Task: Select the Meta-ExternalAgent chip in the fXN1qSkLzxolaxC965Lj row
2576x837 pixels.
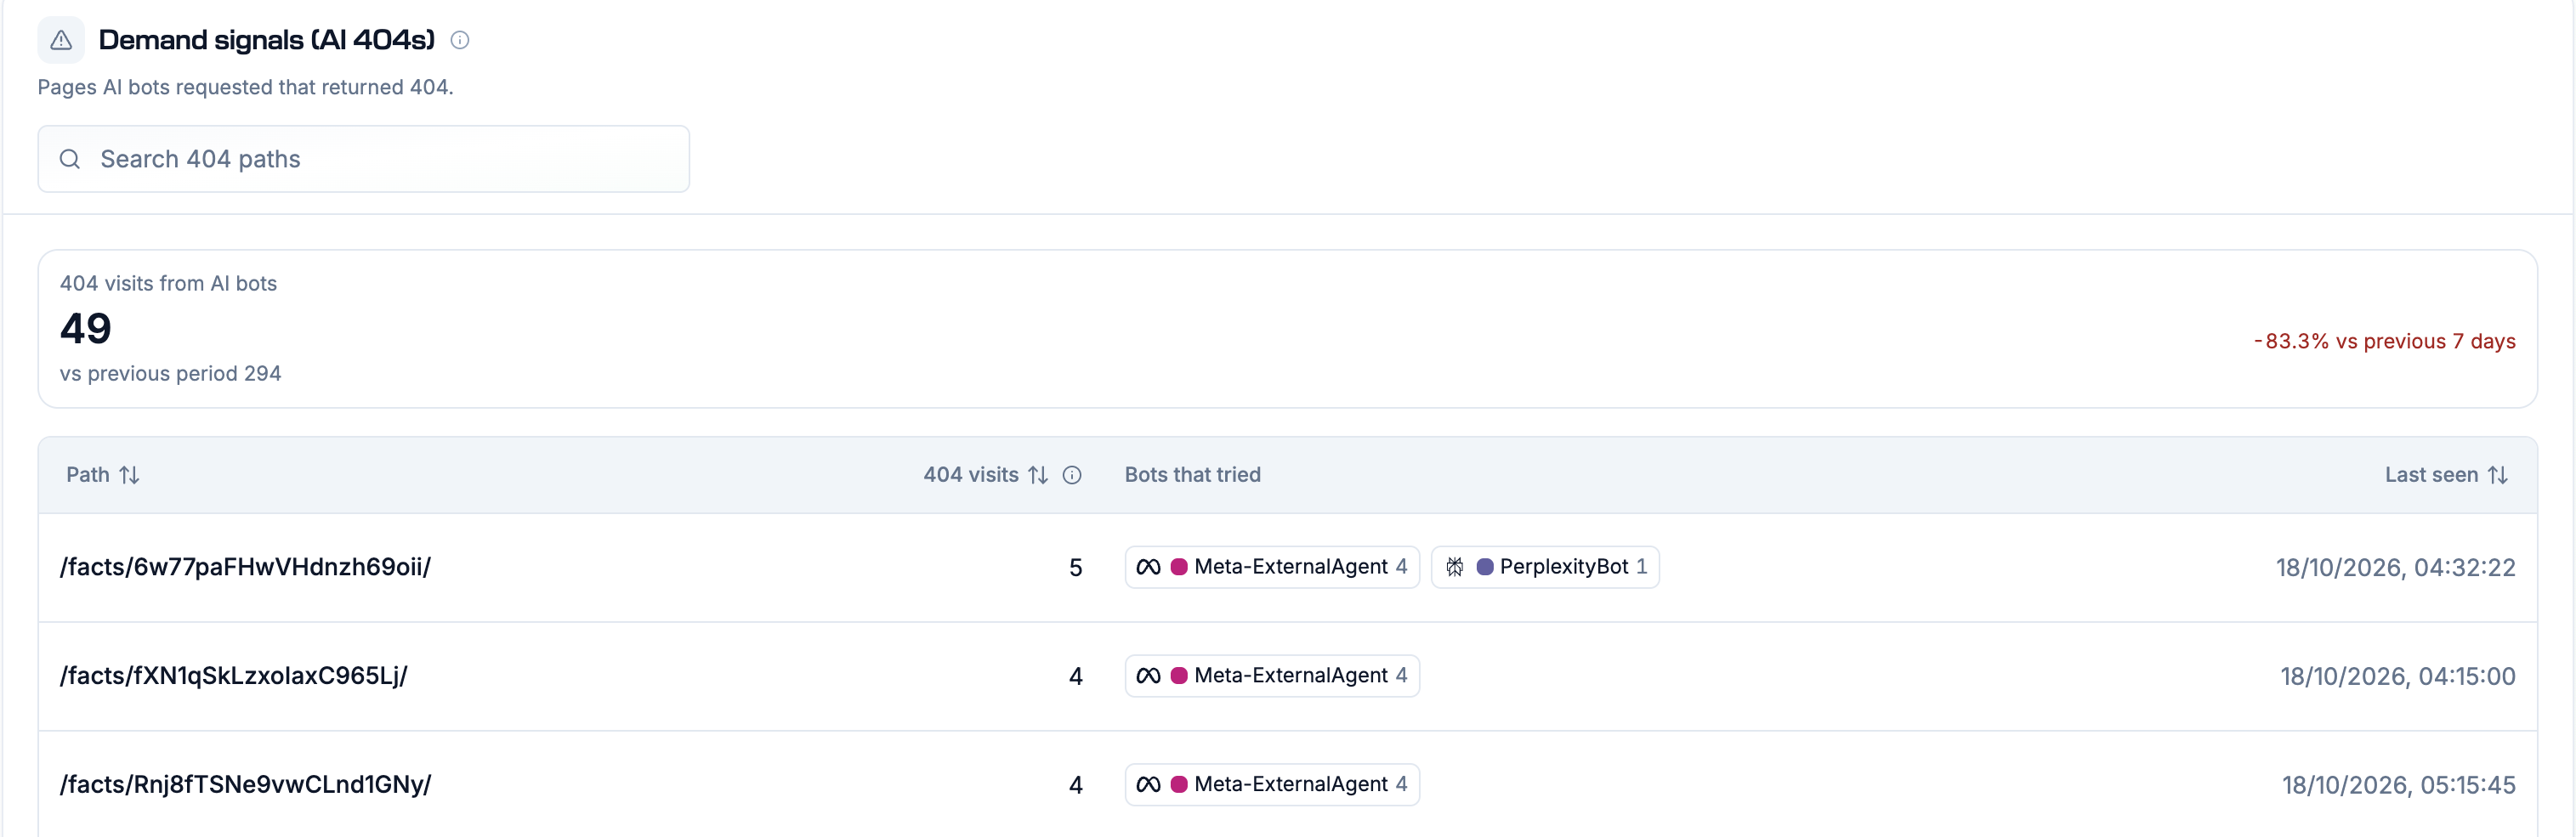Action: tap(1272, 676)
